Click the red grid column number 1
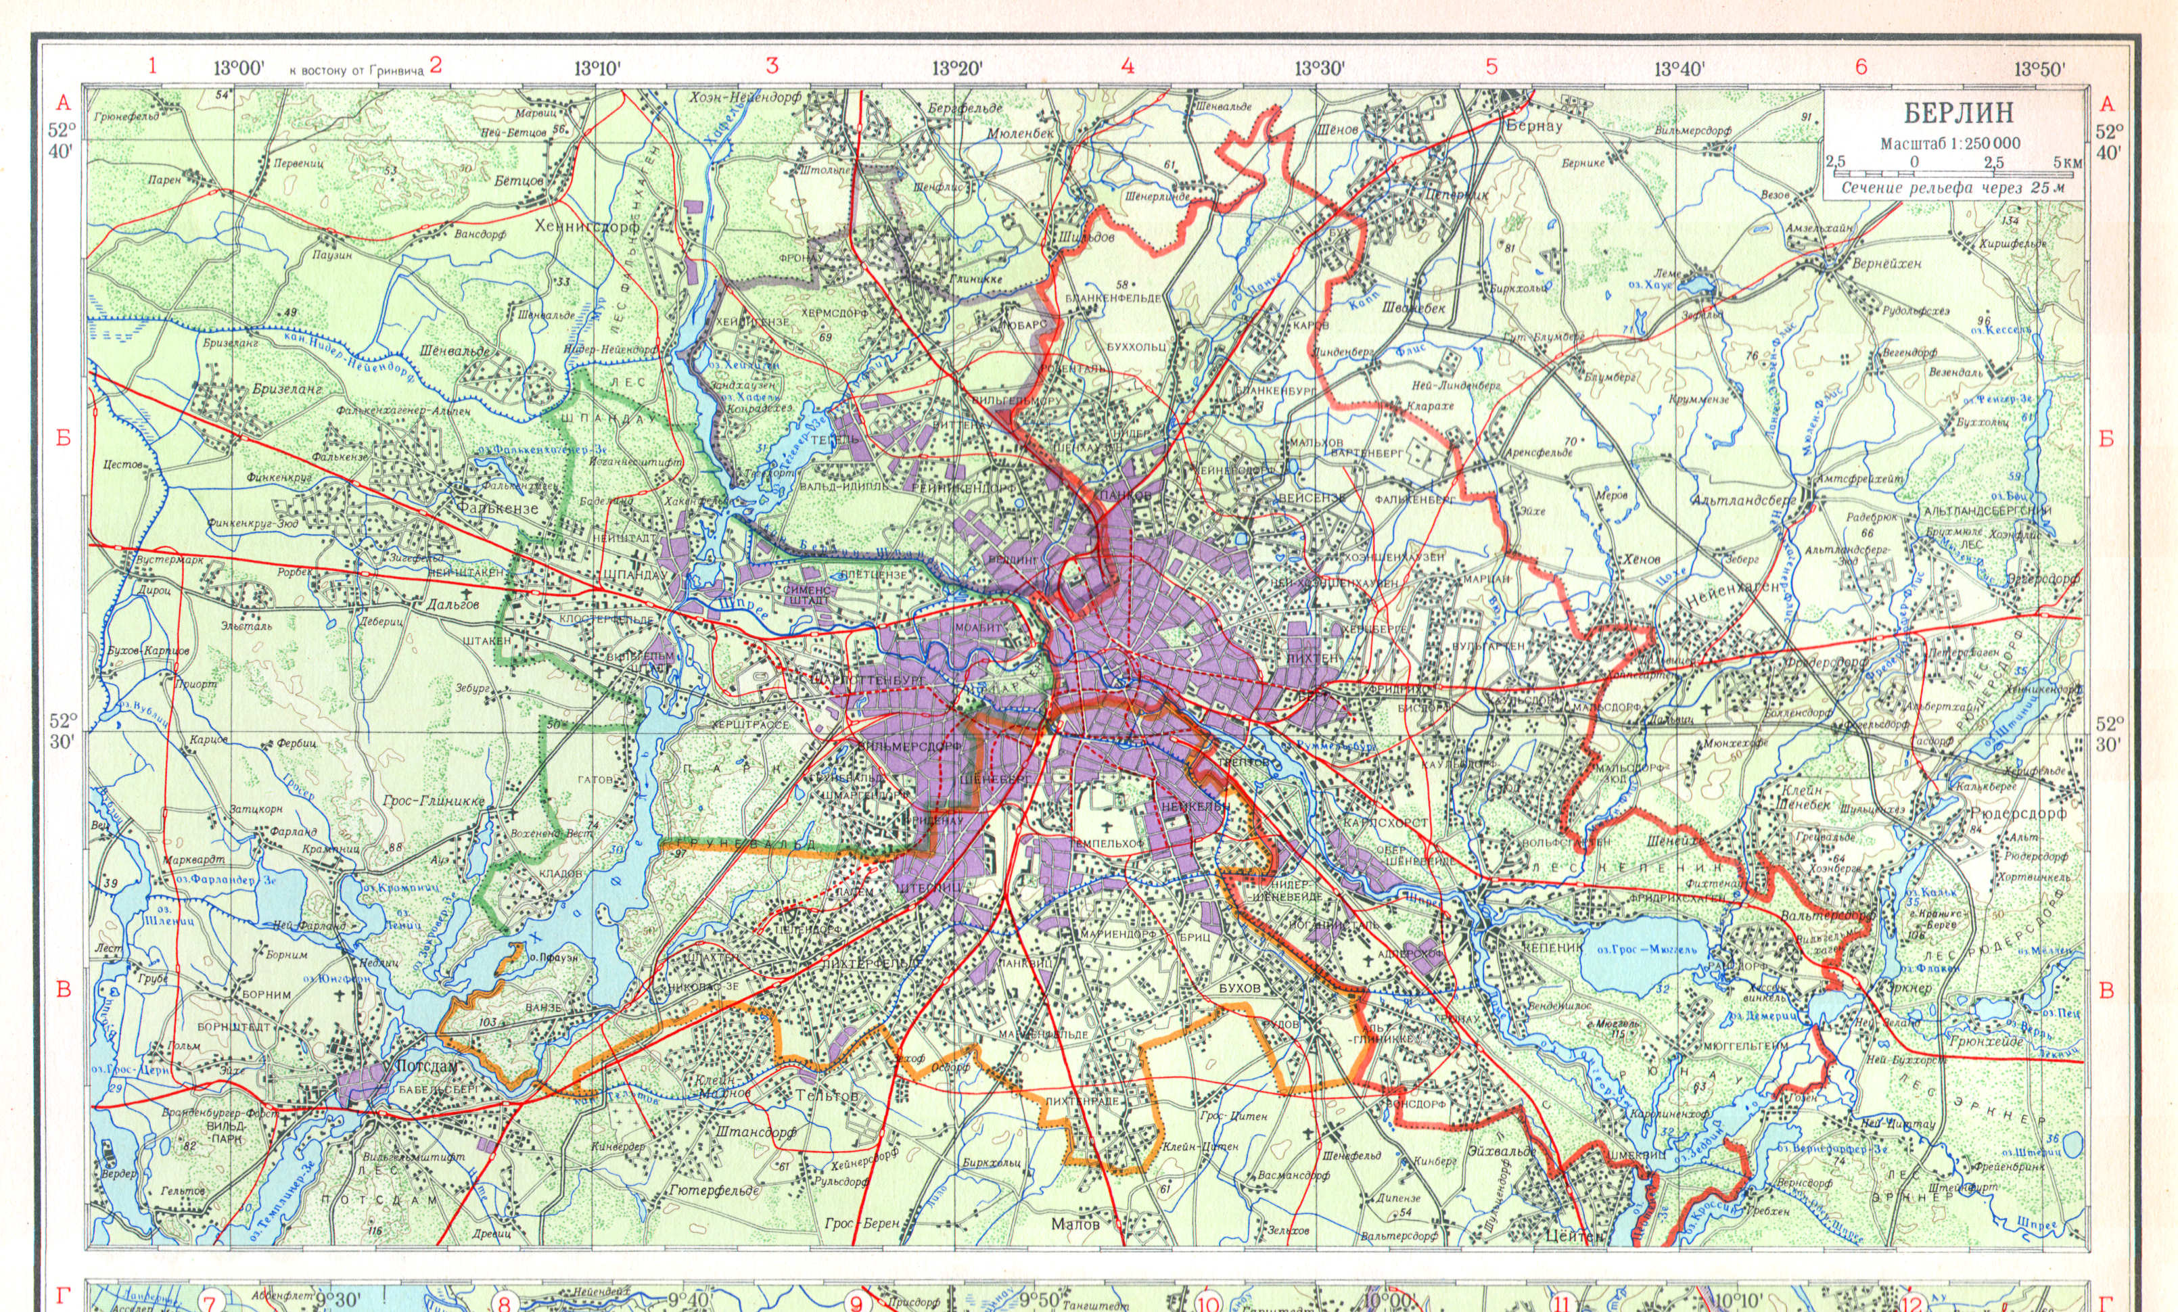2178x1312 pixels. coord(153,66)
